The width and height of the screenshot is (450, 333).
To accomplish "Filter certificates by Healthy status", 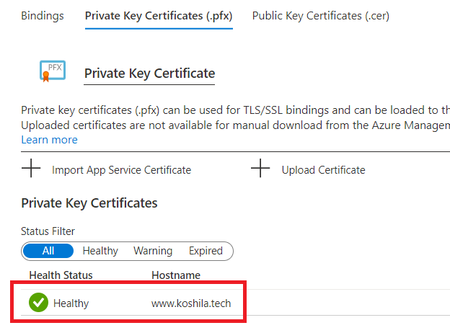I will [x=100, y=251].
